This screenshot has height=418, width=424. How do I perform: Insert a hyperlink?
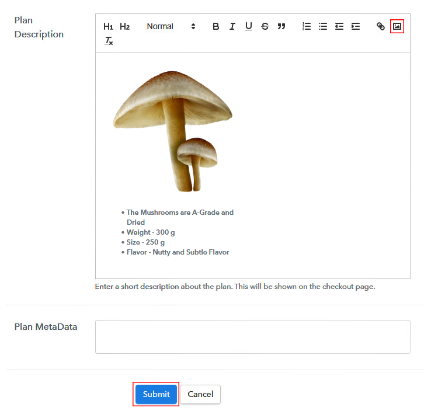click(380, 26)
